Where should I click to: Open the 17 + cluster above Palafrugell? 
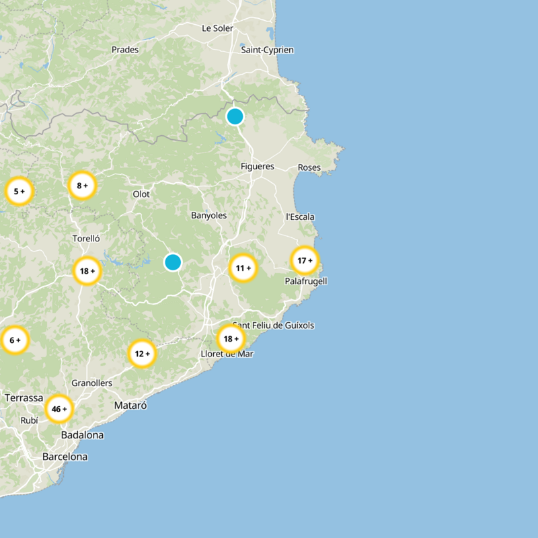tap(305, 260)
